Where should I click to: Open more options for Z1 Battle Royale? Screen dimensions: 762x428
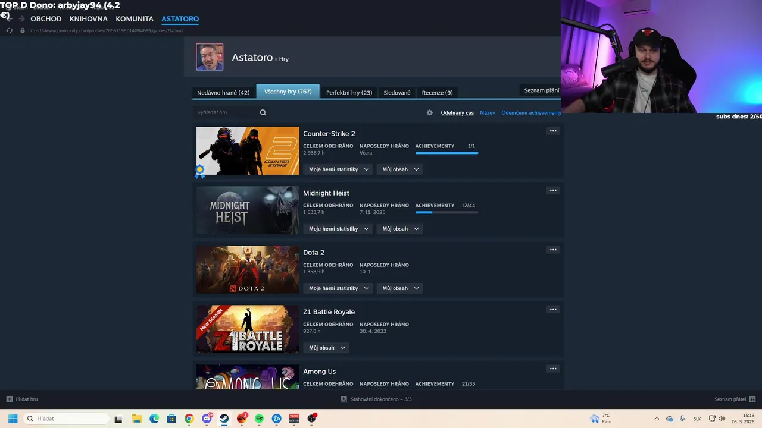click(553, 309)
